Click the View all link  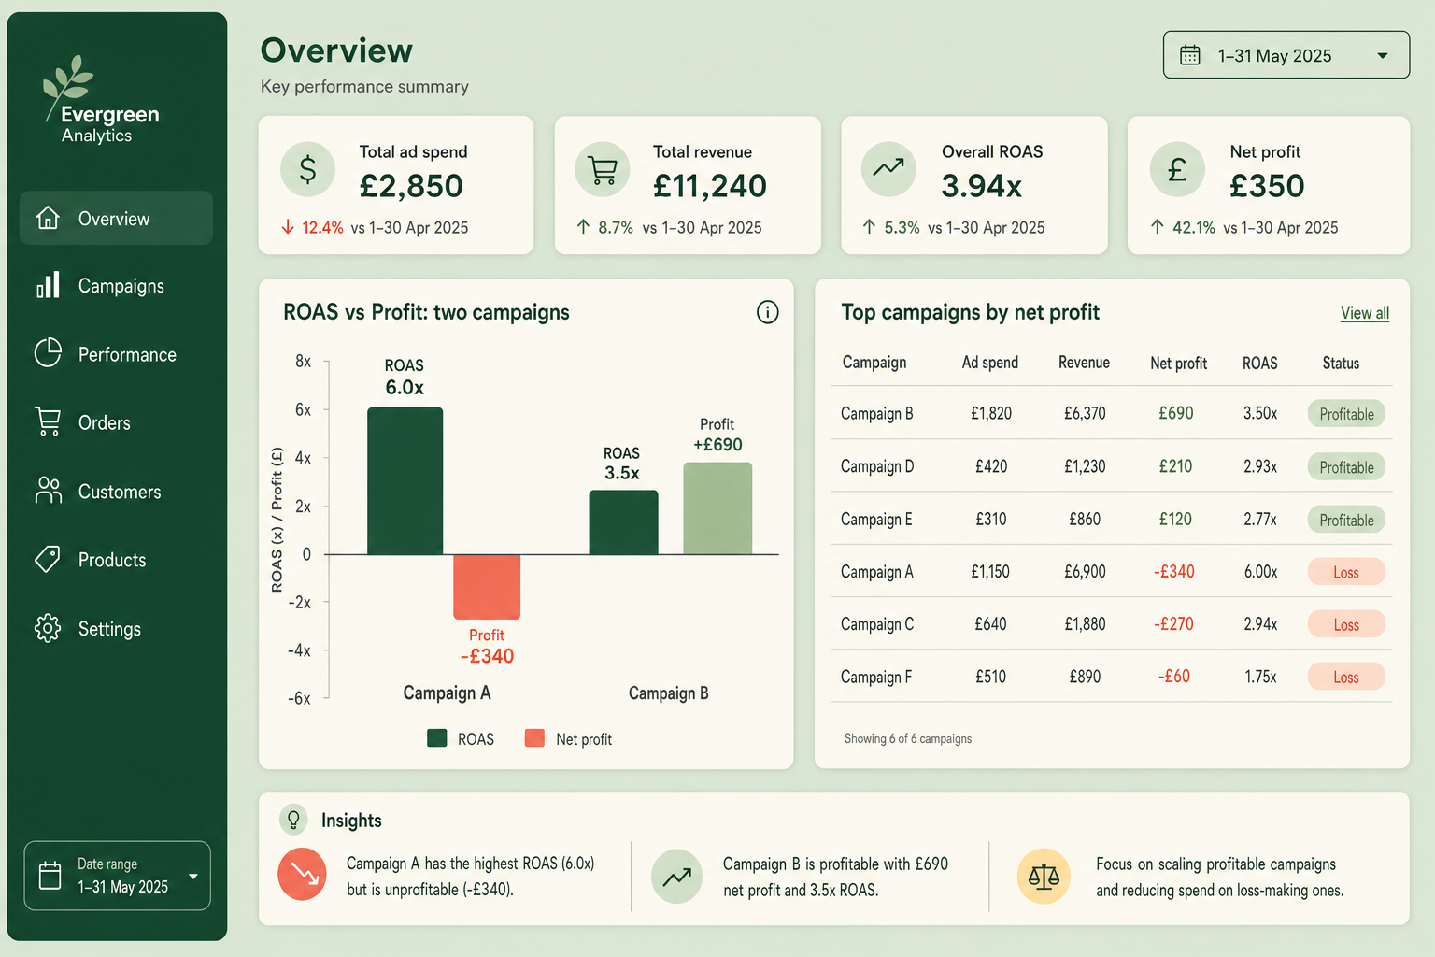(x=1365, y=313)
